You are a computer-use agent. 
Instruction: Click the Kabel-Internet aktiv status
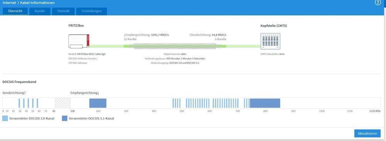(x=175, y=54)
